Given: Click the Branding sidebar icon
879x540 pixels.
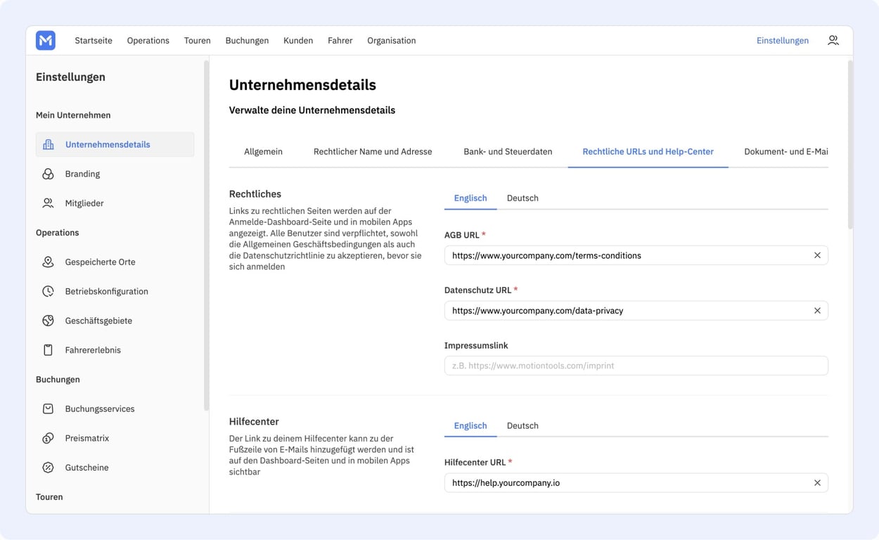Looking at the screenshot, I should [x=49, y=174].
